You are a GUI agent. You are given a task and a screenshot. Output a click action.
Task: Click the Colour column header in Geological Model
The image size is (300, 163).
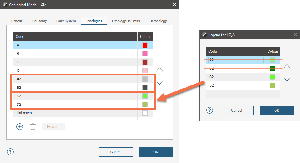click(145, 36)
